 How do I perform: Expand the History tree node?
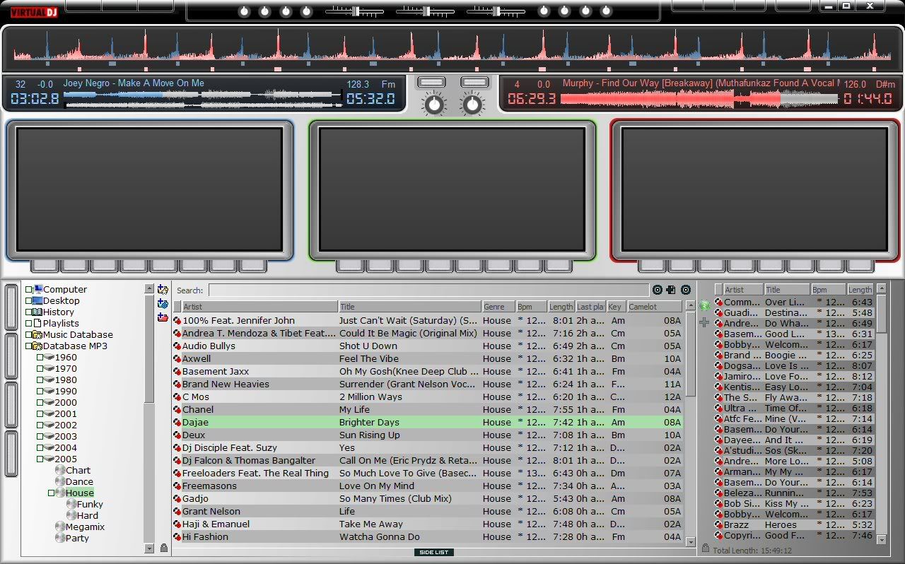coord(29,312)
